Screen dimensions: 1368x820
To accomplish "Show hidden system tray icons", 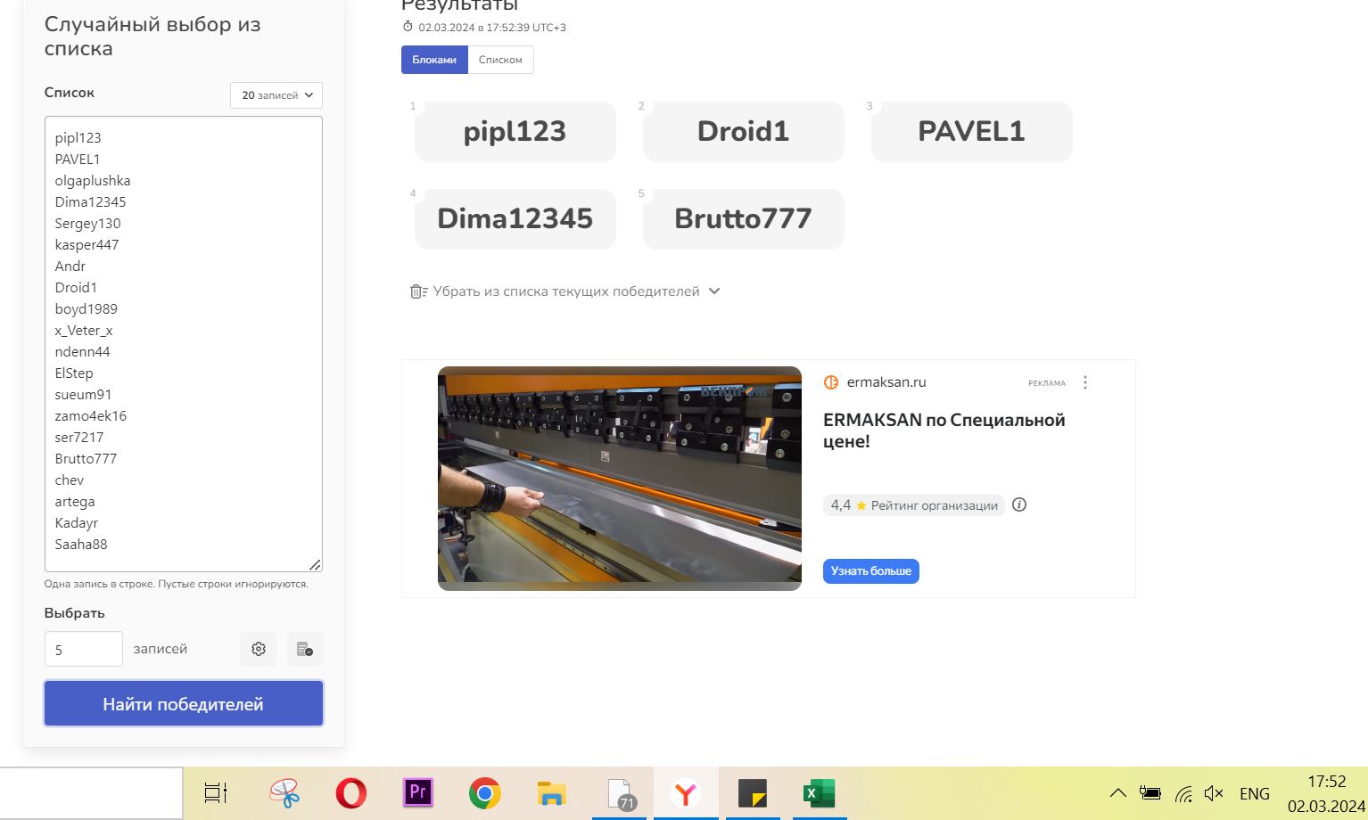I will point(1117,793).
